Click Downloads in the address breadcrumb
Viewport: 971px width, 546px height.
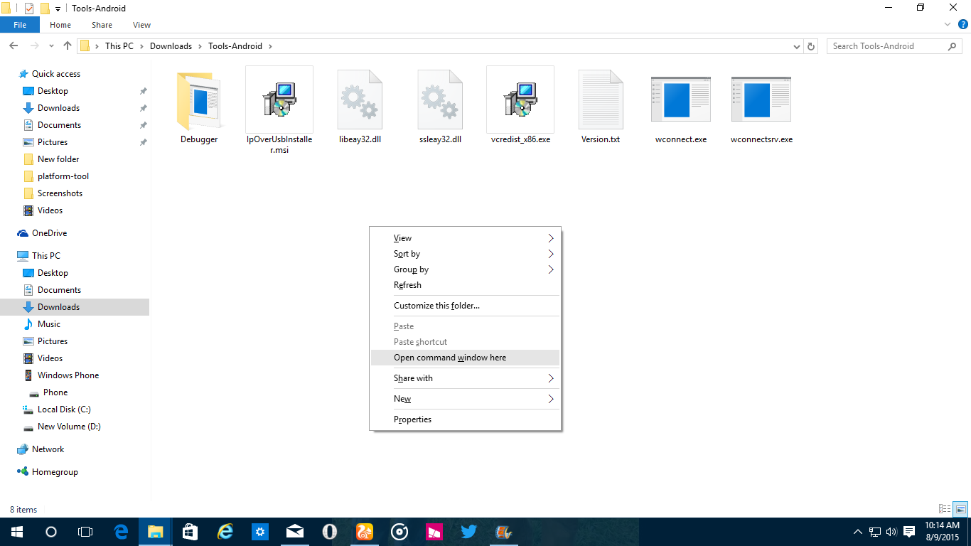coord(171,46)
